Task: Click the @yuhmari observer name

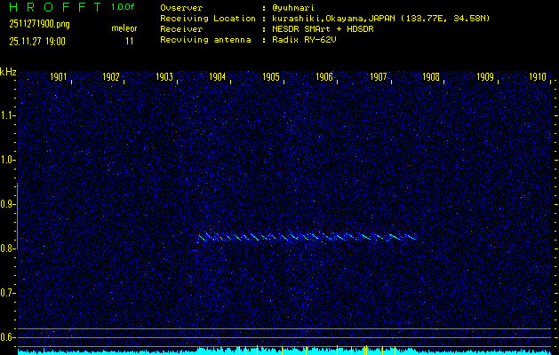Action: pyautogui.click(x=293, y=7)
